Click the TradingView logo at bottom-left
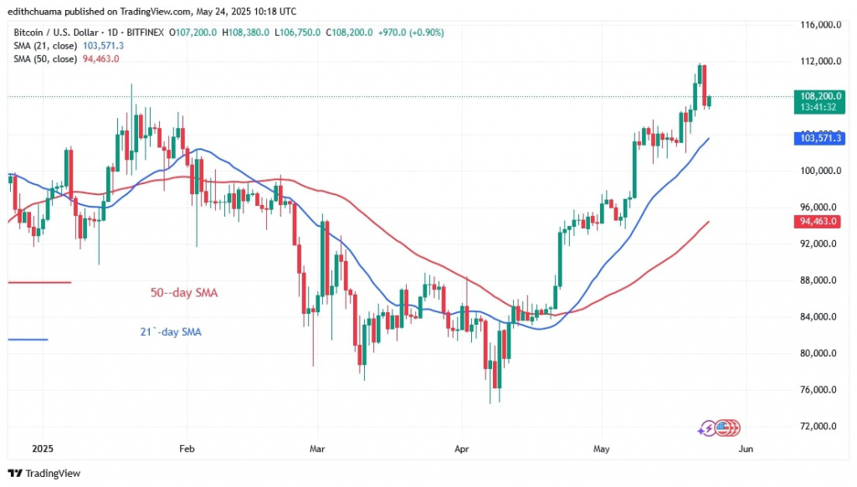 pos(44,473)
